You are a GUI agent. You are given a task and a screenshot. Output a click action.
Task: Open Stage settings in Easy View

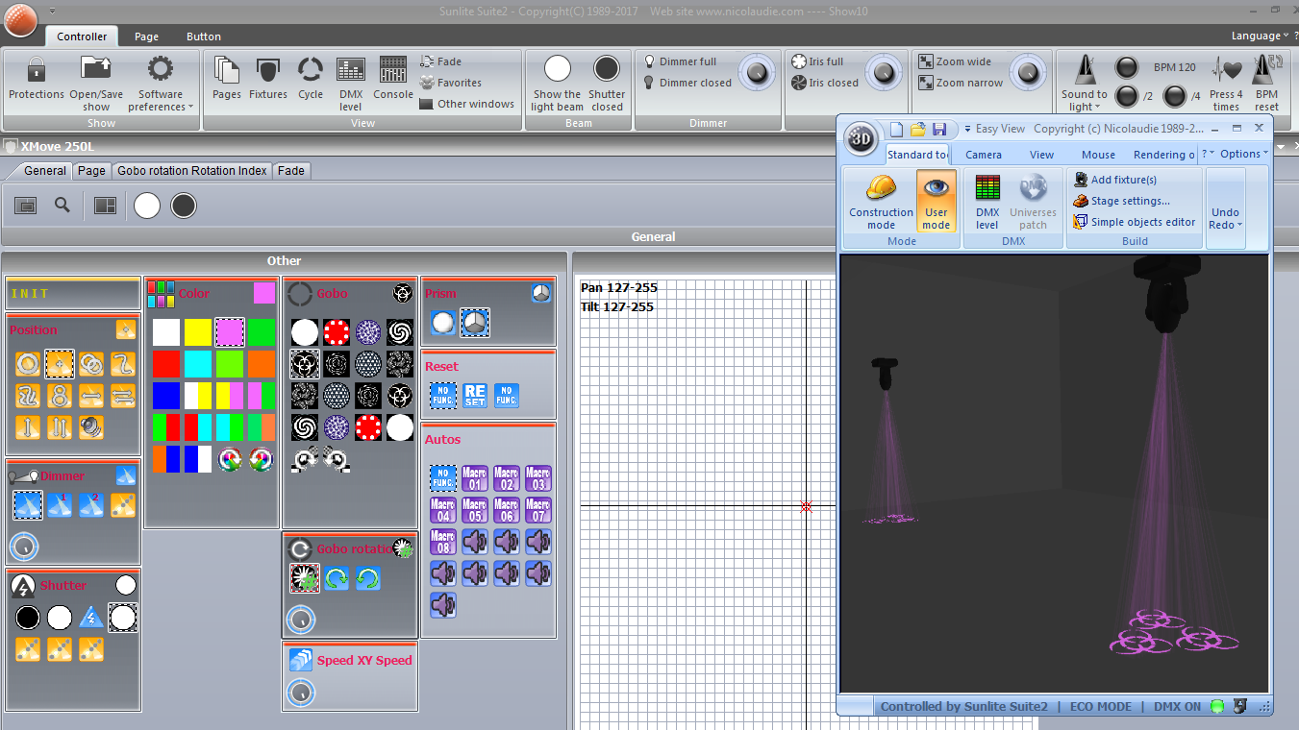pos(1121,201)
